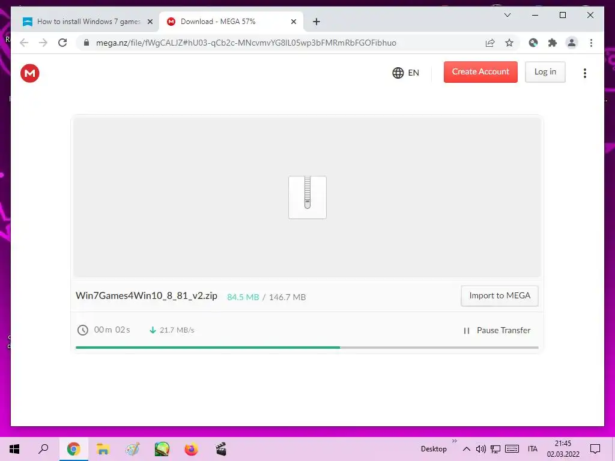
Task: Go back in browser history
Action: (24, 43)
